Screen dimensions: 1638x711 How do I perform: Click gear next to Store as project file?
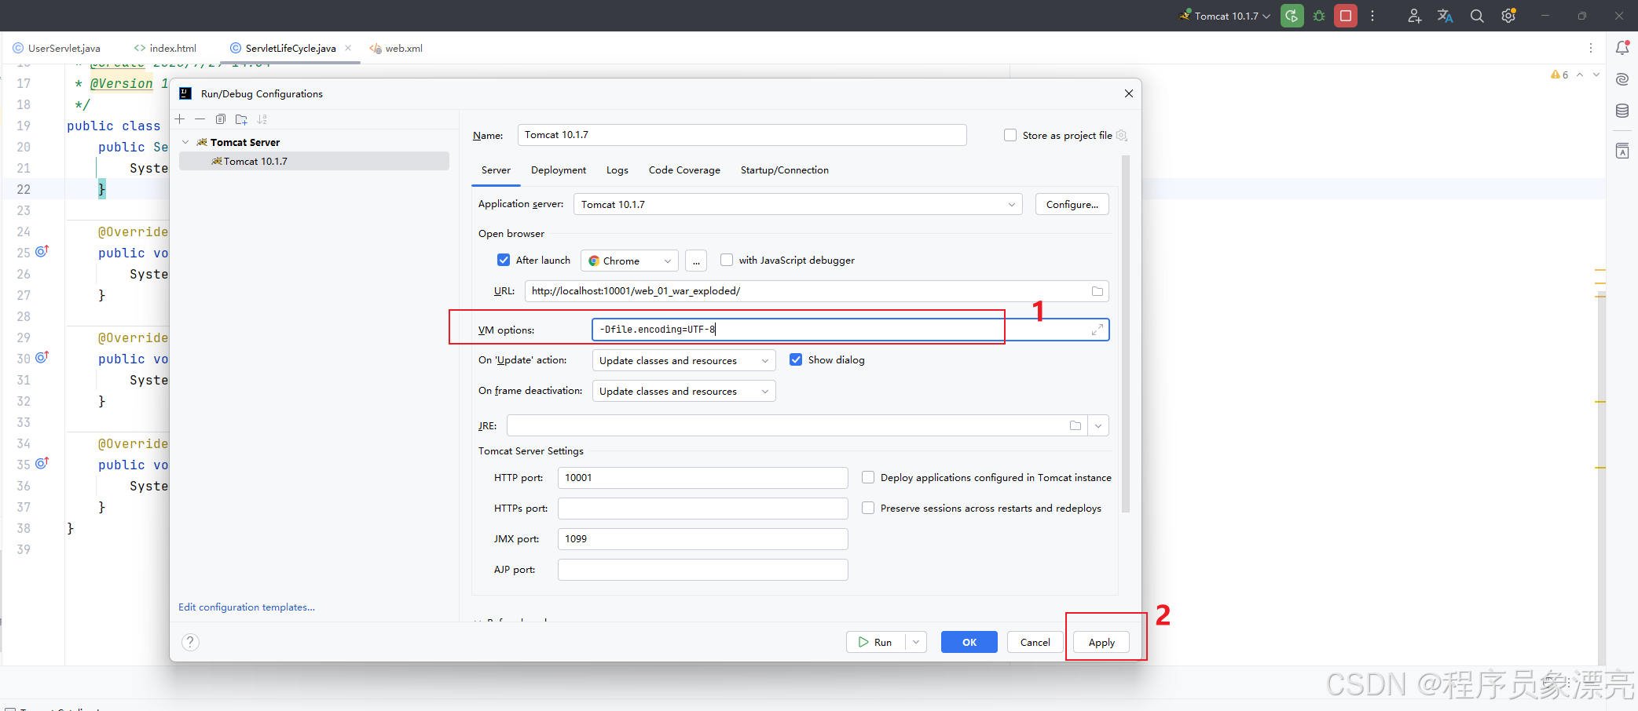(1122, 136)
